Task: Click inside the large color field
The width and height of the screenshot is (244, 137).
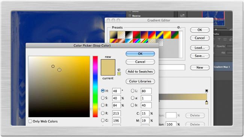Action: pos(59,86)
